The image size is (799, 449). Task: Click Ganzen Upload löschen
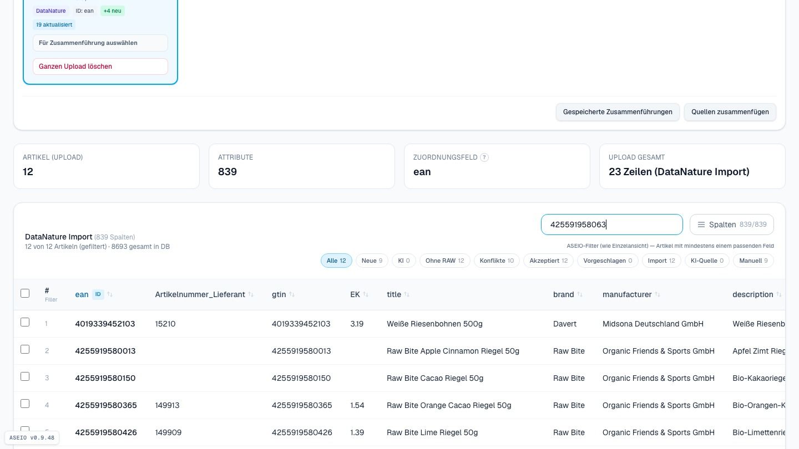(100, 67)
